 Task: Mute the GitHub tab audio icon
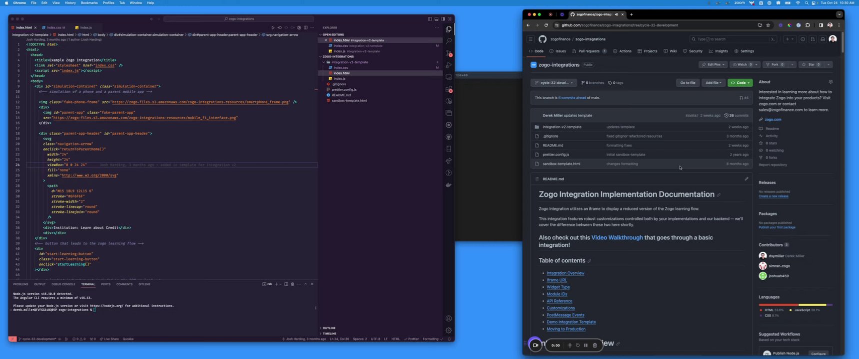(x=616, y=14)
